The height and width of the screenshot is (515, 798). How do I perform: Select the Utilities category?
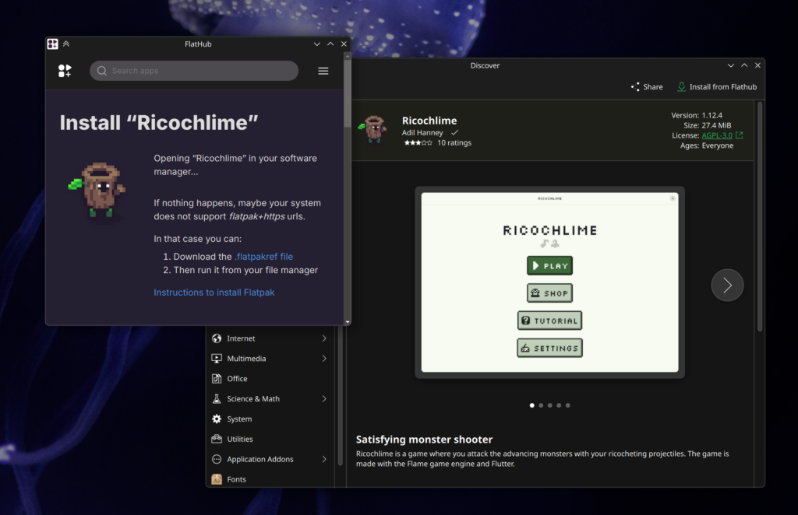point(239,440)
